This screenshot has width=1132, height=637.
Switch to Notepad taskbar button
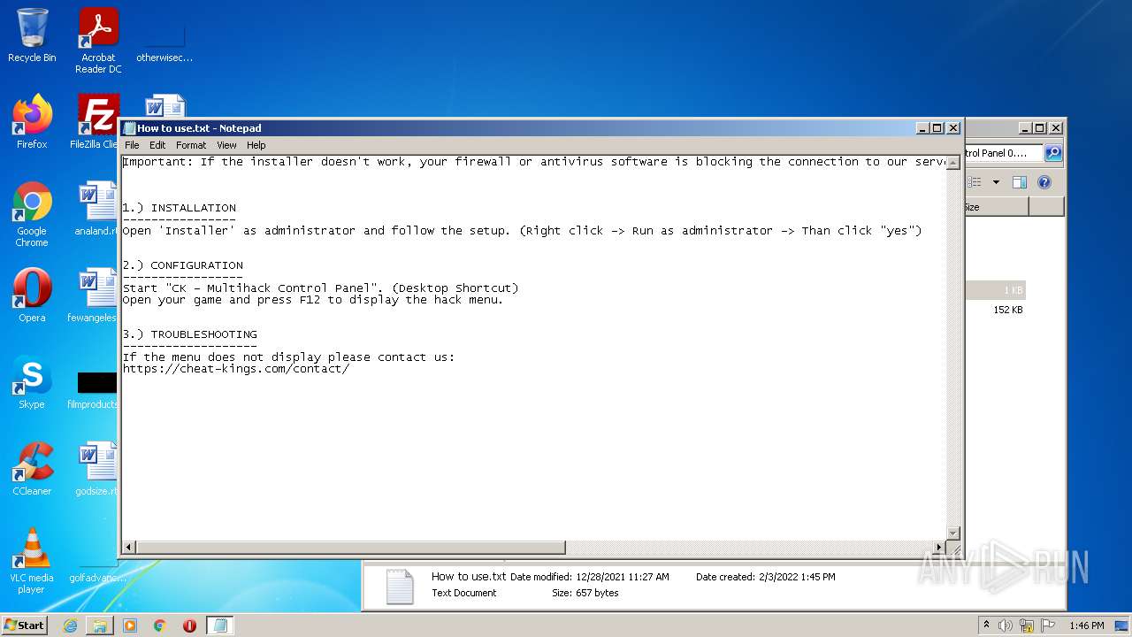click(x=220, y=625)
